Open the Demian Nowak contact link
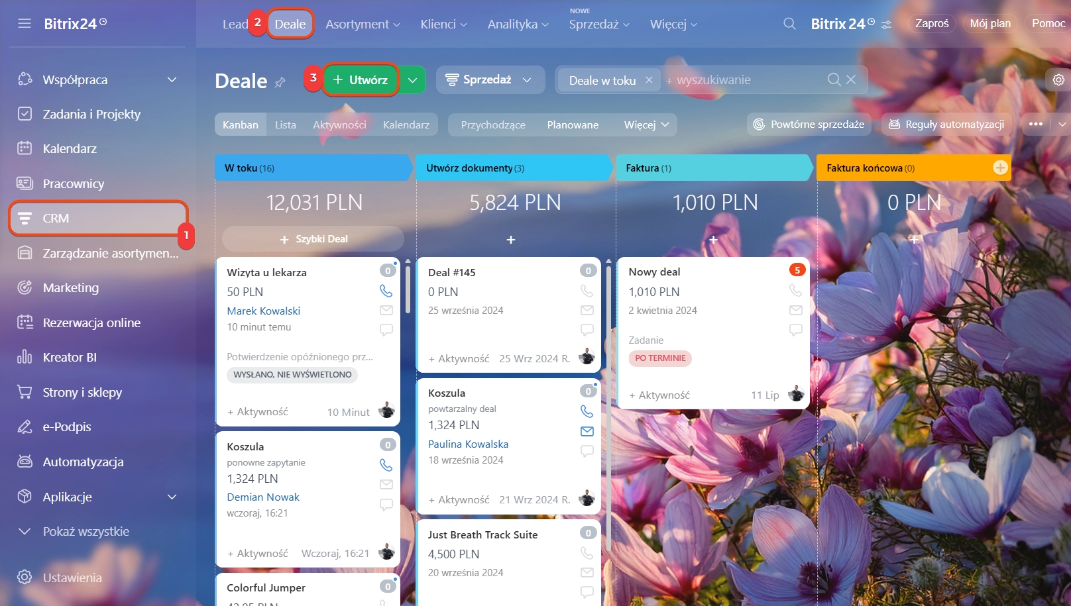1071x606 pixels. click(x=263, y=497)
